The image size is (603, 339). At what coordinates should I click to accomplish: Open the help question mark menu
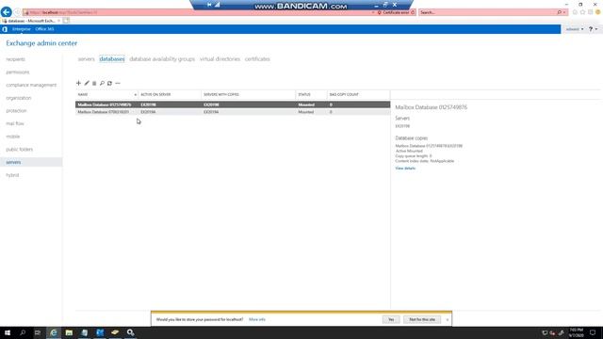click(x=593, y=29)
